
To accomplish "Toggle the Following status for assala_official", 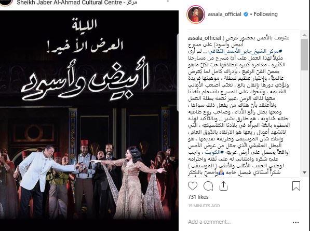I will 265,14.
